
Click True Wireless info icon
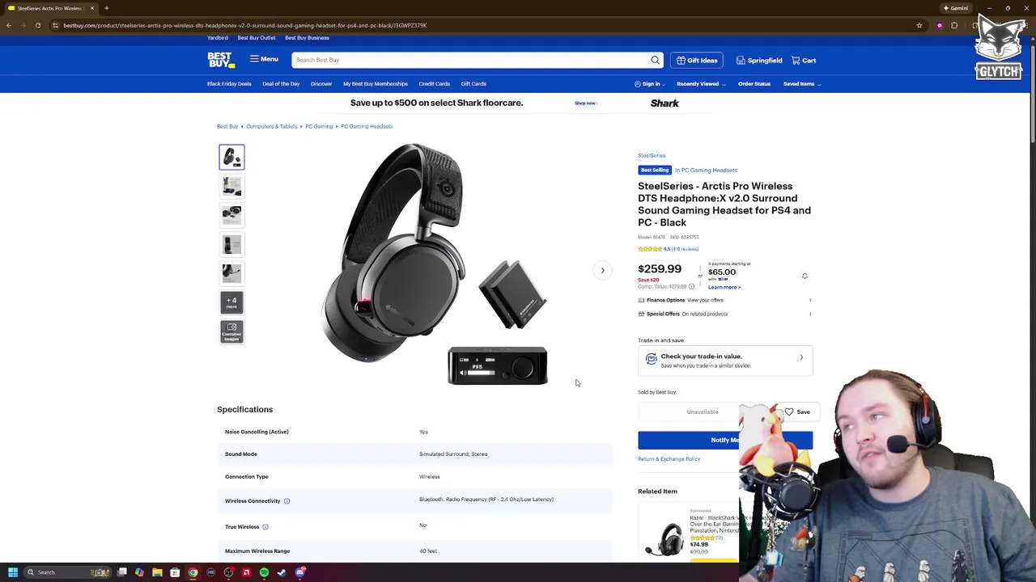pos(265,527)
